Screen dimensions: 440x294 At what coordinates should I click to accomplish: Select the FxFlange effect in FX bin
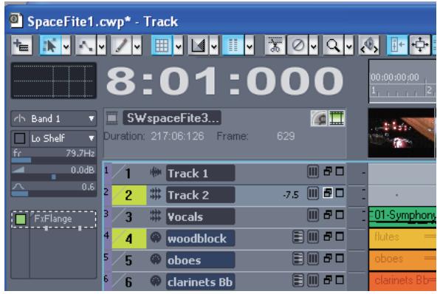54,219
